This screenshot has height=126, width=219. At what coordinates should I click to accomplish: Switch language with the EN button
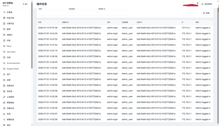pyautogui.click(x=25, y=4)
